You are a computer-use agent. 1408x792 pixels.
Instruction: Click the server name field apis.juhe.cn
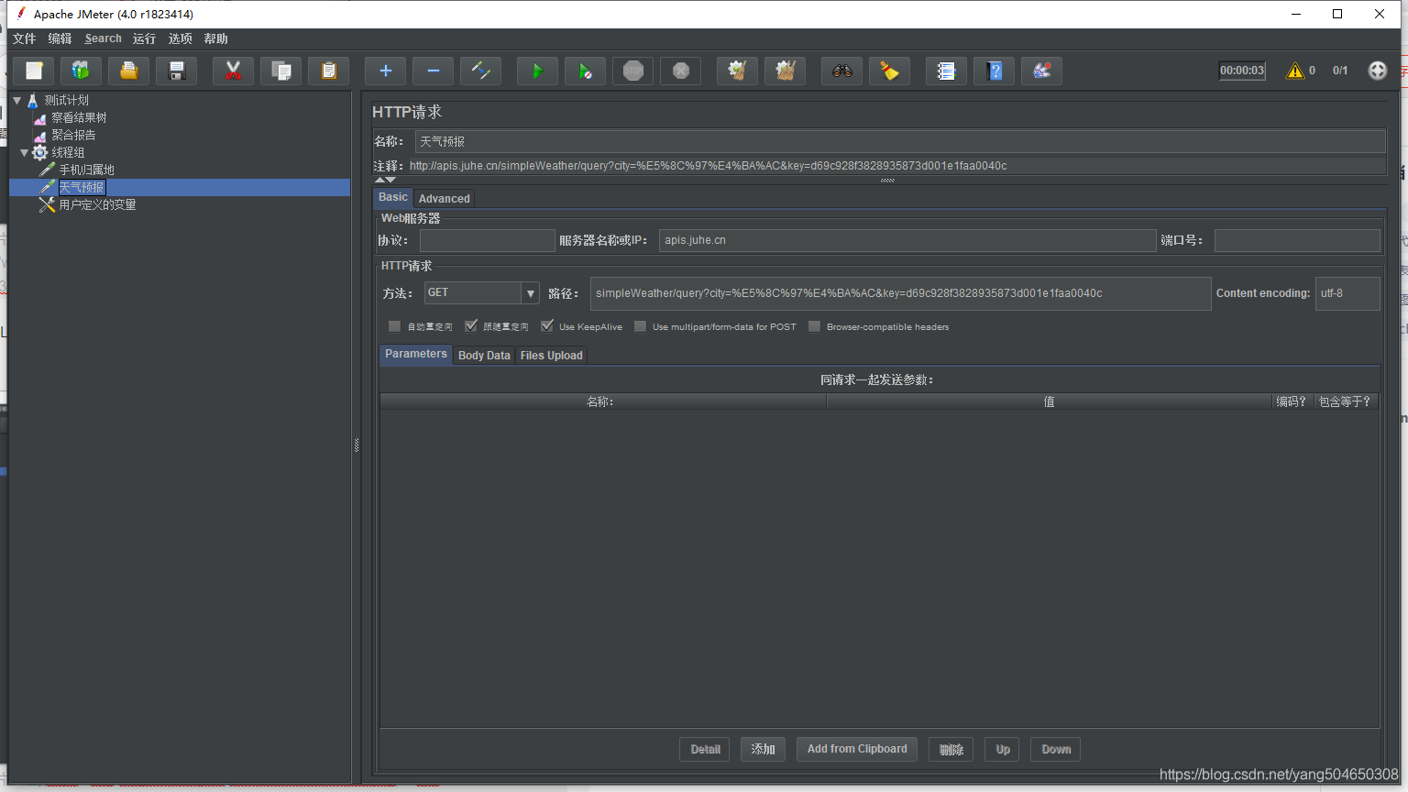(x=908, y=240)
